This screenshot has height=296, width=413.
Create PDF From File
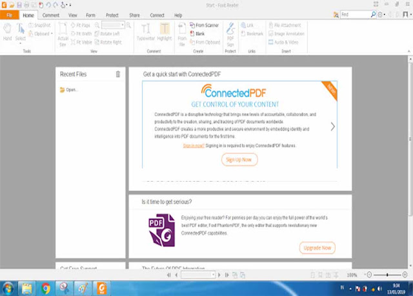click(x=182, y=34)
